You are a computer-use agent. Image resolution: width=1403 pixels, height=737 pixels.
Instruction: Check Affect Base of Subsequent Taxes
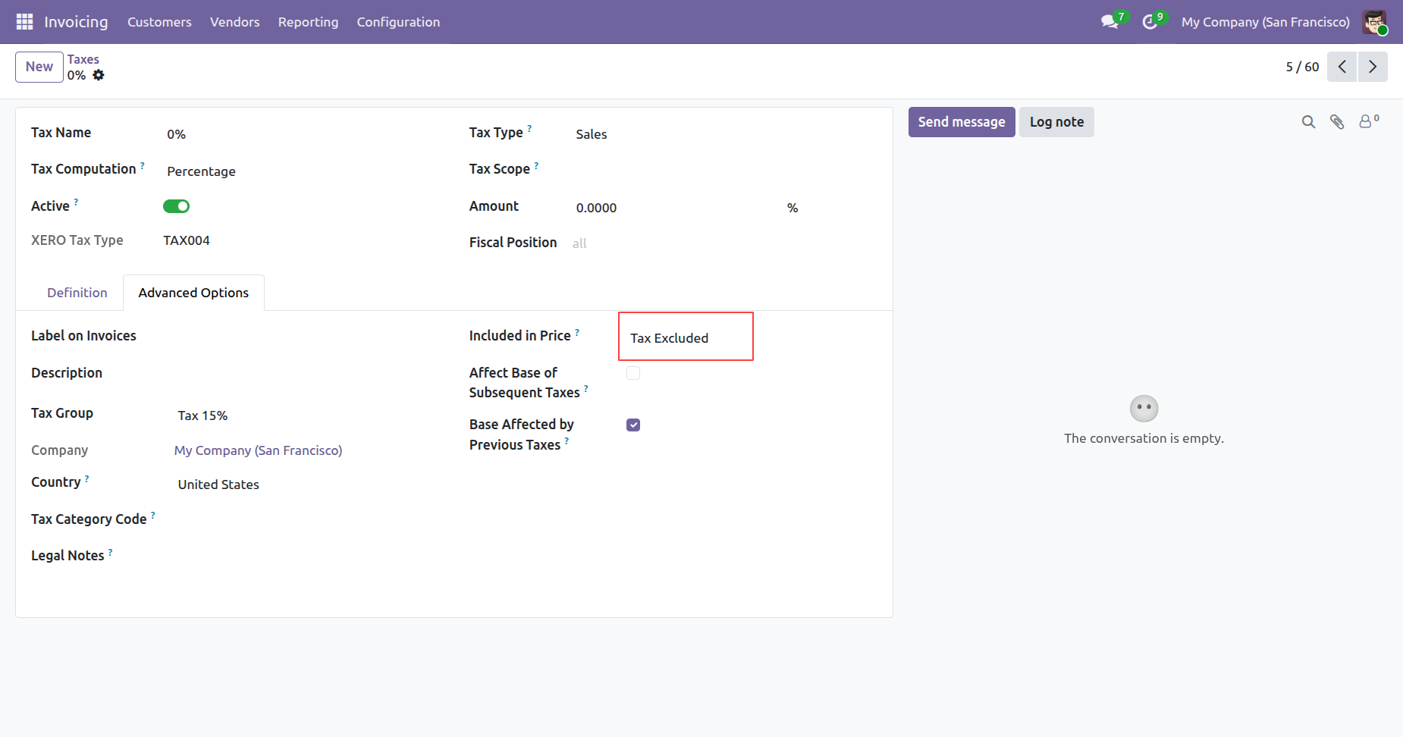[633, 373]
